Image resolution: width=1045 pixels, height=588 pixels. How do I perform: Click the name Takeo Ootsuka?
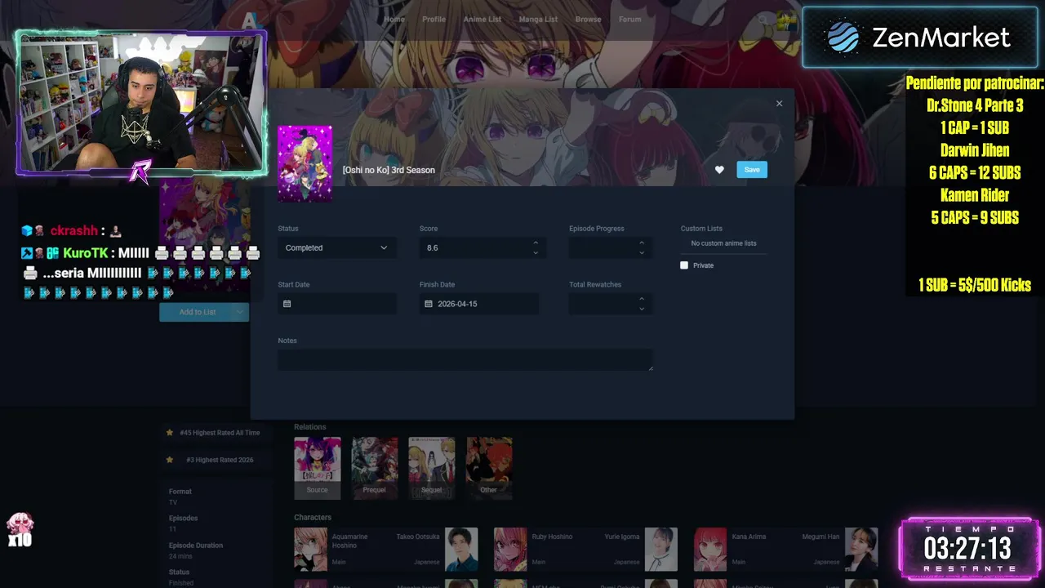point(418,537)
